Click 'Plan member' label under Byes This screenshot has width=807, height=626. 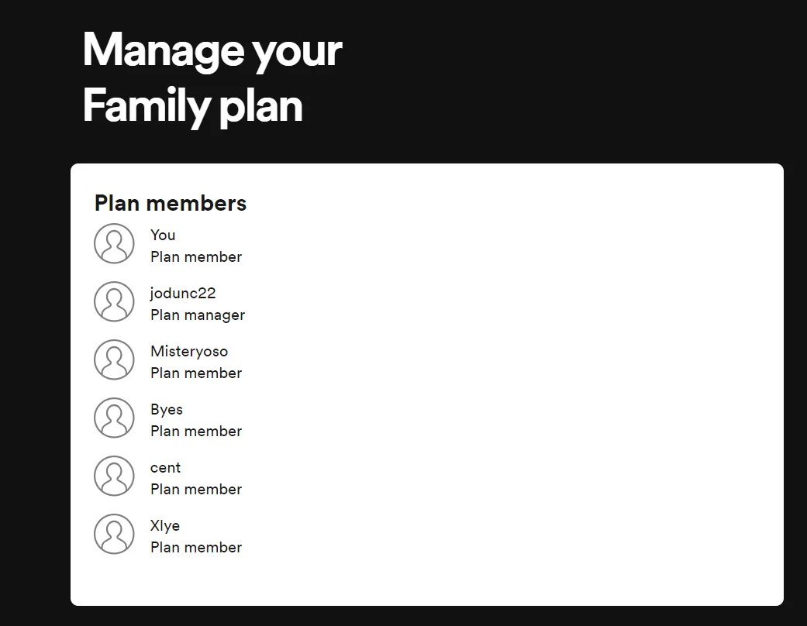click(x=196, y=431)
